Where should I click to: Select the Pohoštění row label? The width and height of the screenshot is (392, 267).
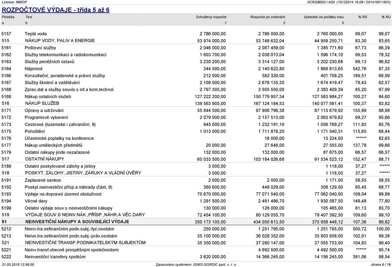(35, 131)
